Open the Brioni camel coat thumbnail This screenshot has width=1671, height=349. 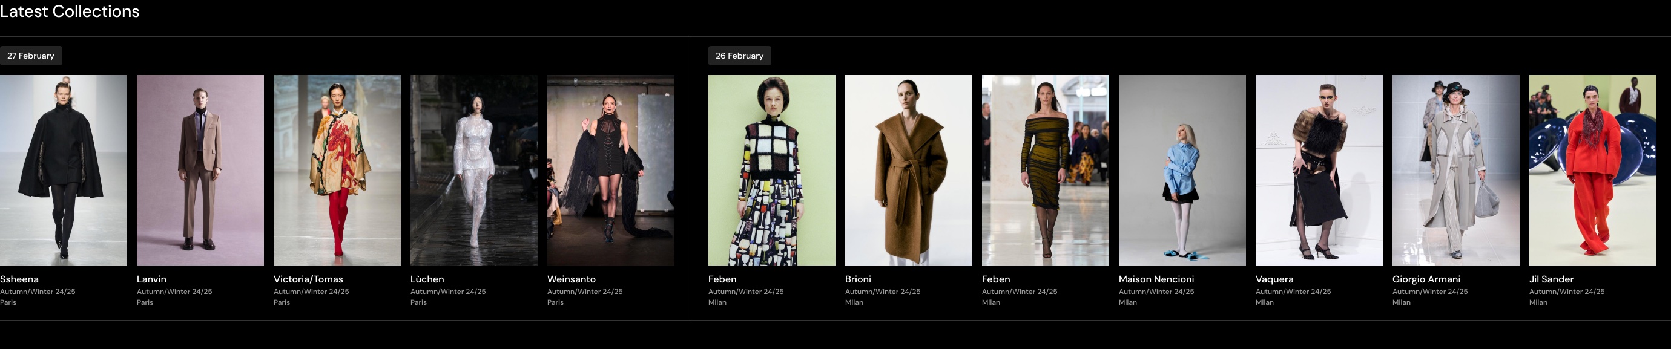[x=909, y=171]
